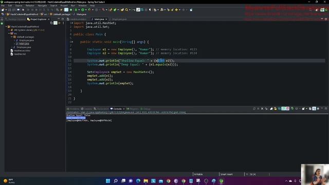Open the Debug button dropdown arrow
Screen dimensions: 329x185
79,10
